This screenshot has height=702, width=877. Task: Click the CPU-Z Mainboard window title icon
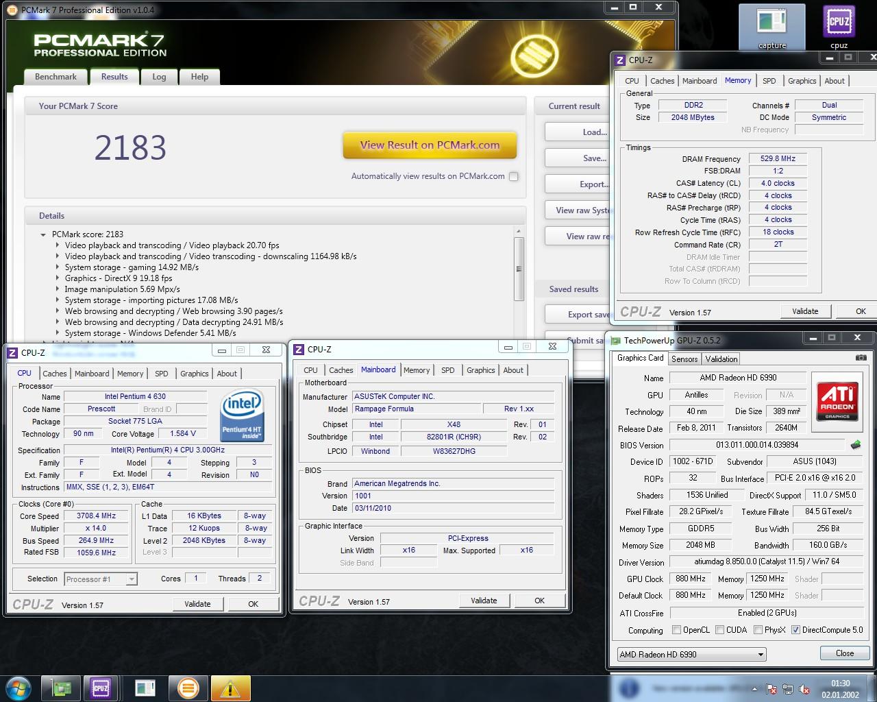[299, 350]
